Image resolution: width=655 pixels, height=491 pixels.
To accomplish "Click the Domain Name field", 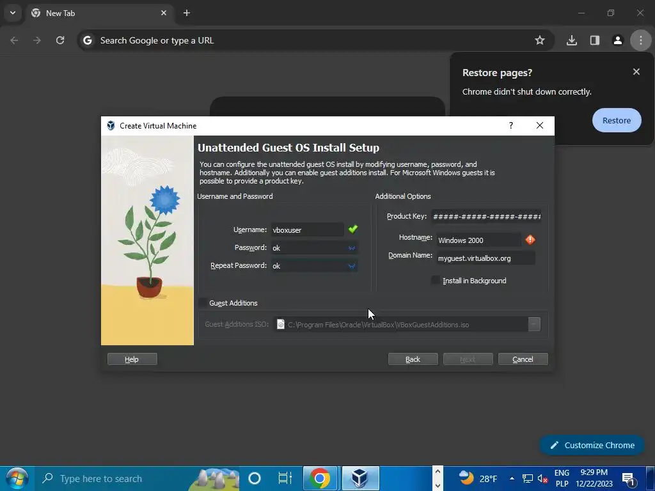I will (486, 258).
